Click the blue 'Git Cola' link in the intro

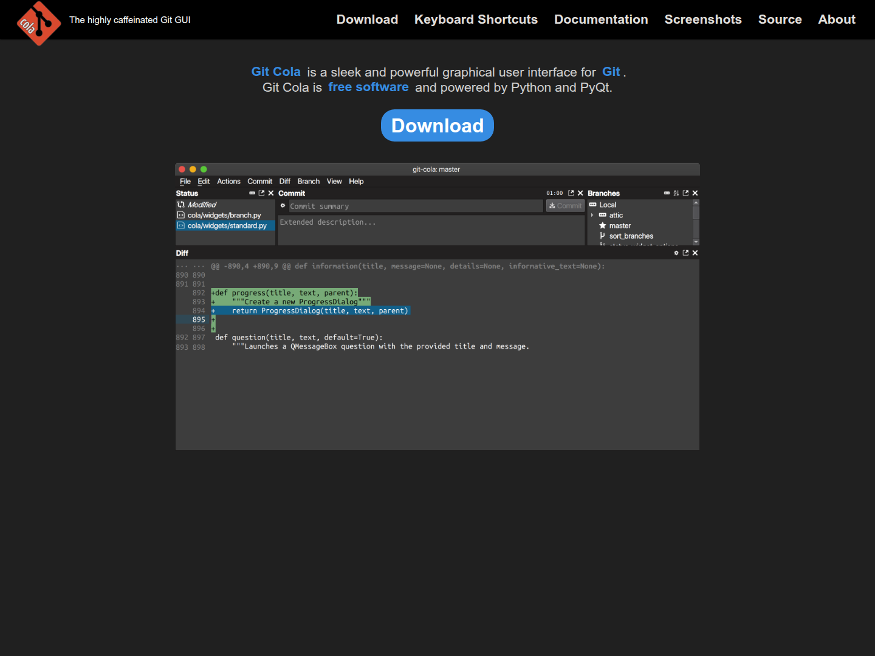point(276,72)
